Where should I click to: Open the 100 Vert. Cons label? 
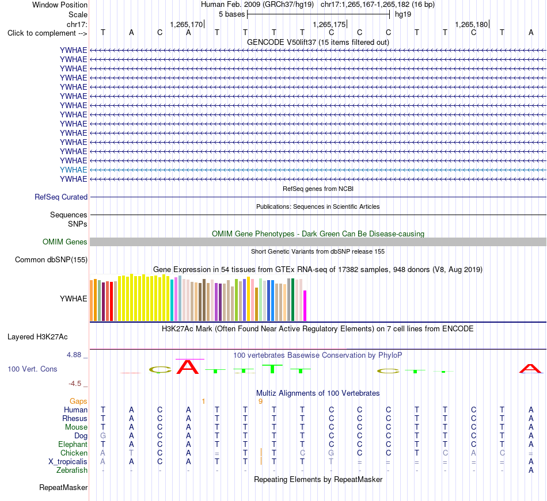[32, 369]
